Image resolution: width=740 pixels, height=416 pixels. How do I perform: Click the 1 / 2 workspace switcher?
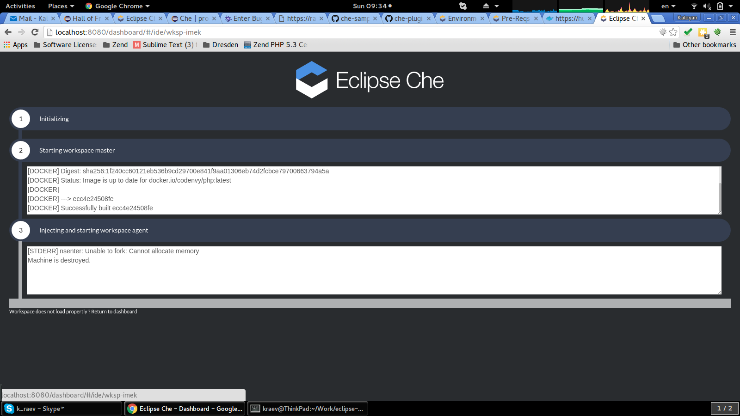[x=724, y=408]
